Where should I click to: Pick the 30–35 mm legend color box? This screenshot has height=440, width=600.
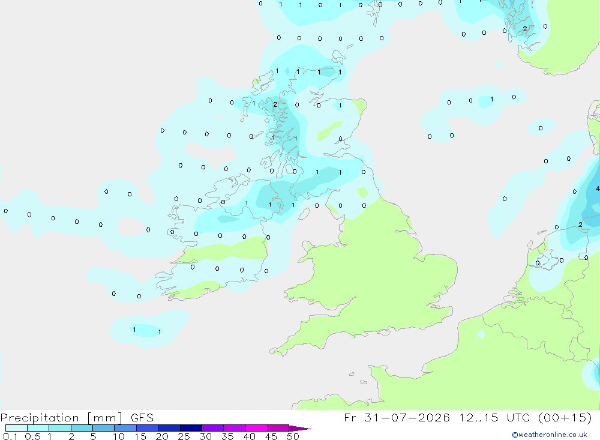click(213, 428)
